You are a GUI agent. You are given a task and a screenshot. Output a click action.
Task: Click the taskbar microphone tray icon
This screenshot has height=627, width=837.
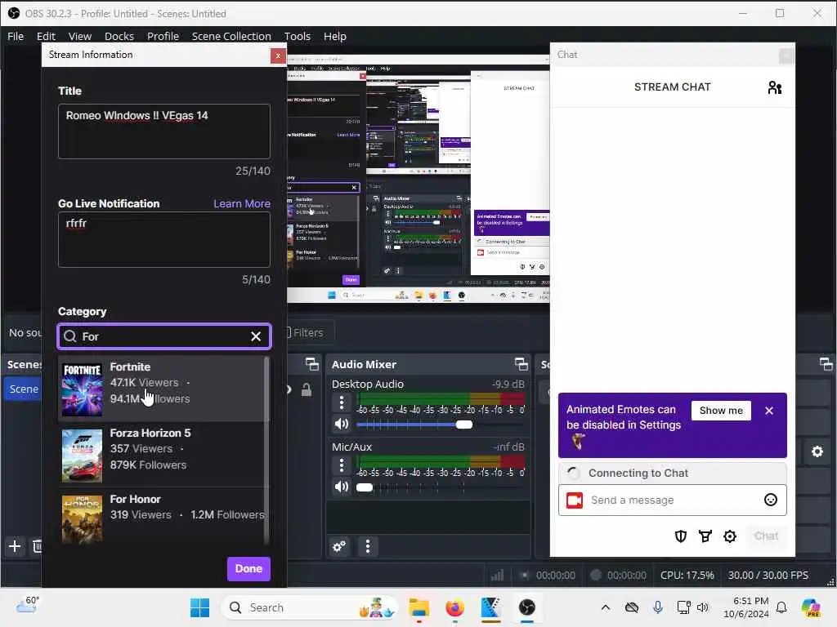click(658, 607)
